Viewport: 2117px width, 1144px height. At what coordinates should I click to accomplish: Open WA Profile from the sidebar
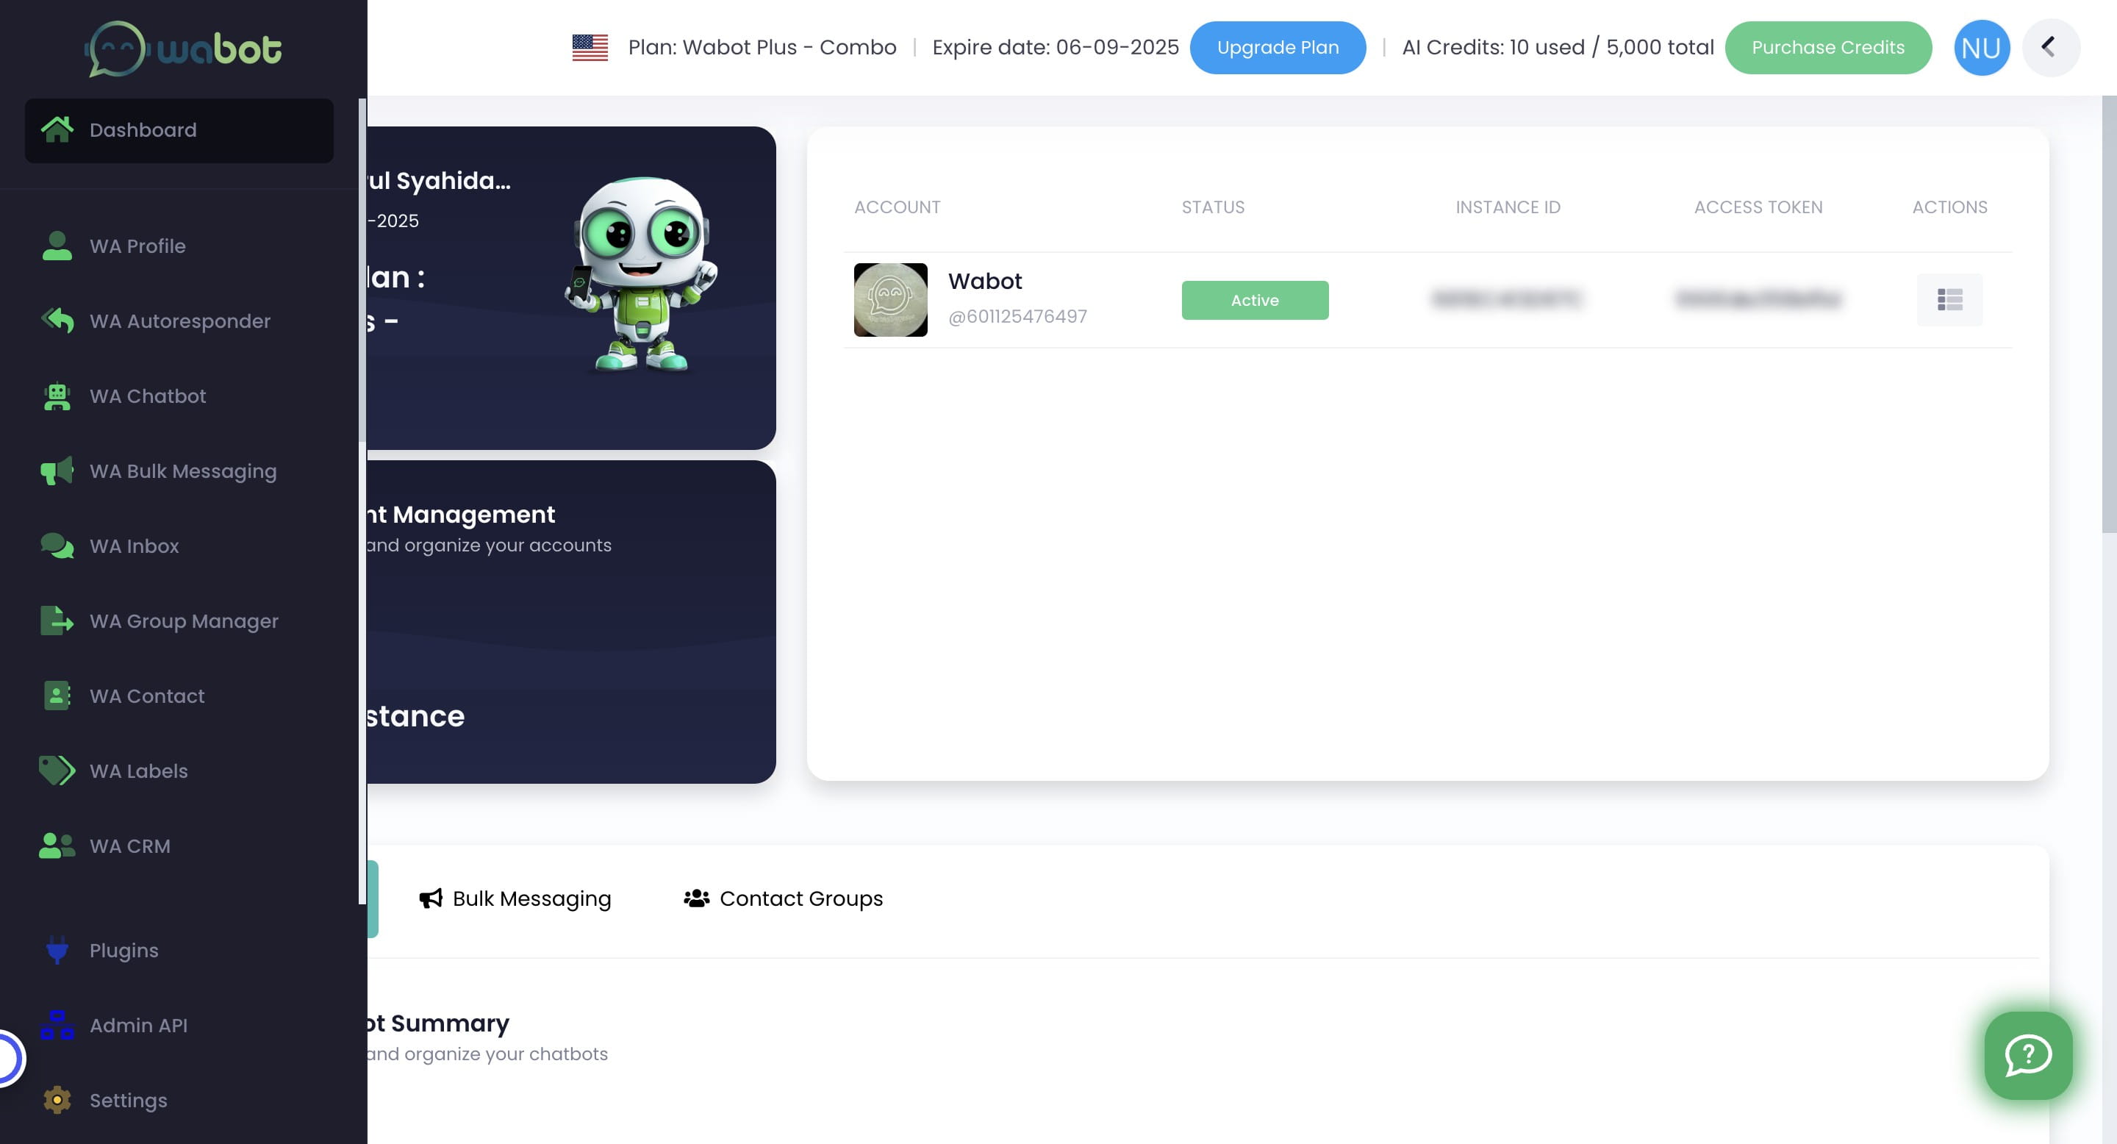(137, 246)
